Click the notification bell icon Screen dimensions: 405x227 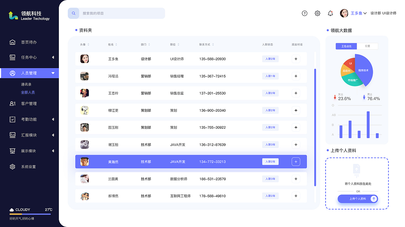(x=330, y=13)
